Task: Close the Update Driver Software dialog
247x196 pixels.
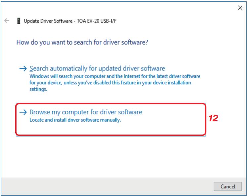Action: (x=240, y=8)
